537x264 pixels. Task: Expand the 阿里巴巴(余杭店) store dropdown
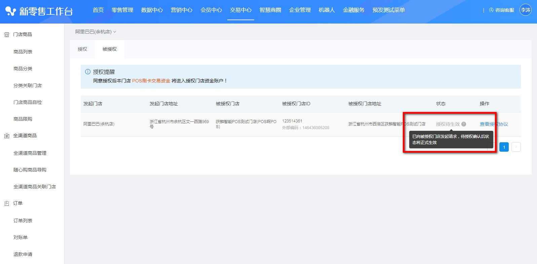click(95, 32)
